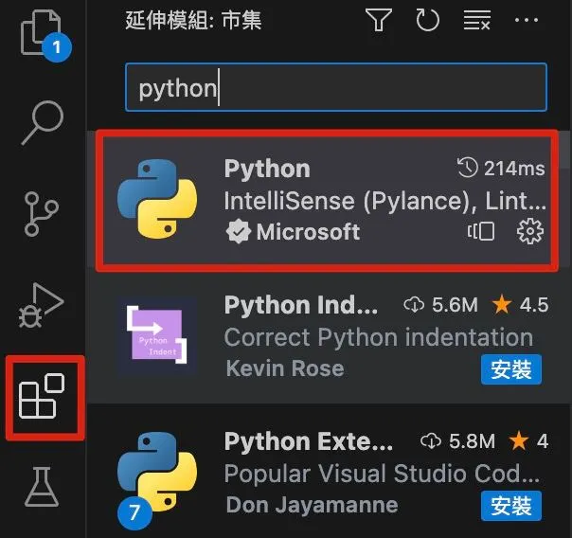Click the Python extension remote indicator icon
This screenshot has height=538, width=572.
[x=481, y=231]
